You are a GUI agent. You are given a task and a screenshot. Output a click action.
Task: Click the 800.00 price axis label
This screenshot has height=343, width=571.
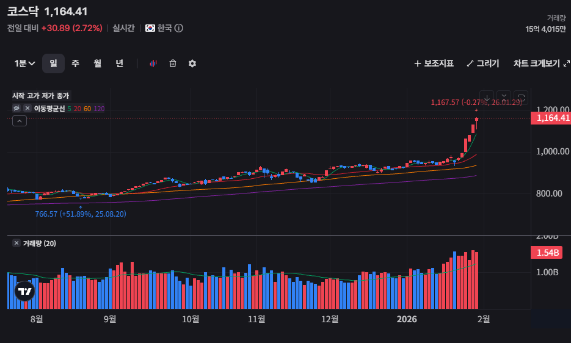click(x=549, y=193)
